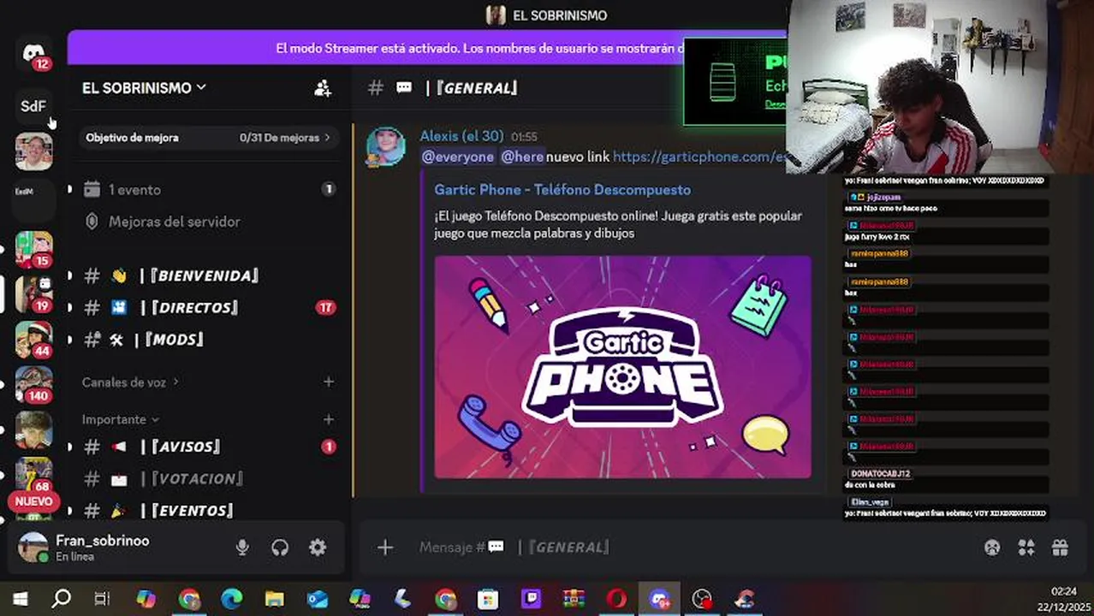Select the @everyone mention
This screenshot has height=616, width=1094.
point(458,157)
